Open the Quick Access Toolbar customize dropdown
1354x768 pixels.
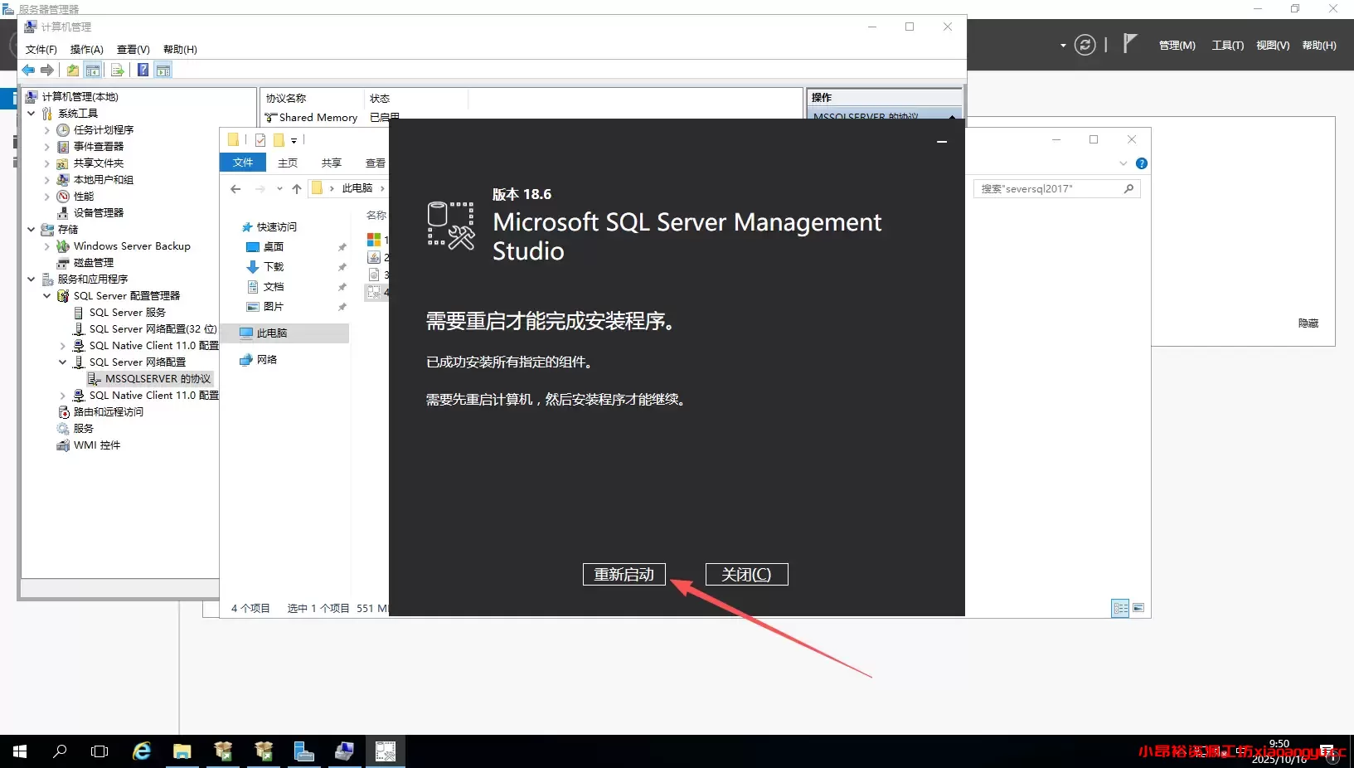(294, 140)
